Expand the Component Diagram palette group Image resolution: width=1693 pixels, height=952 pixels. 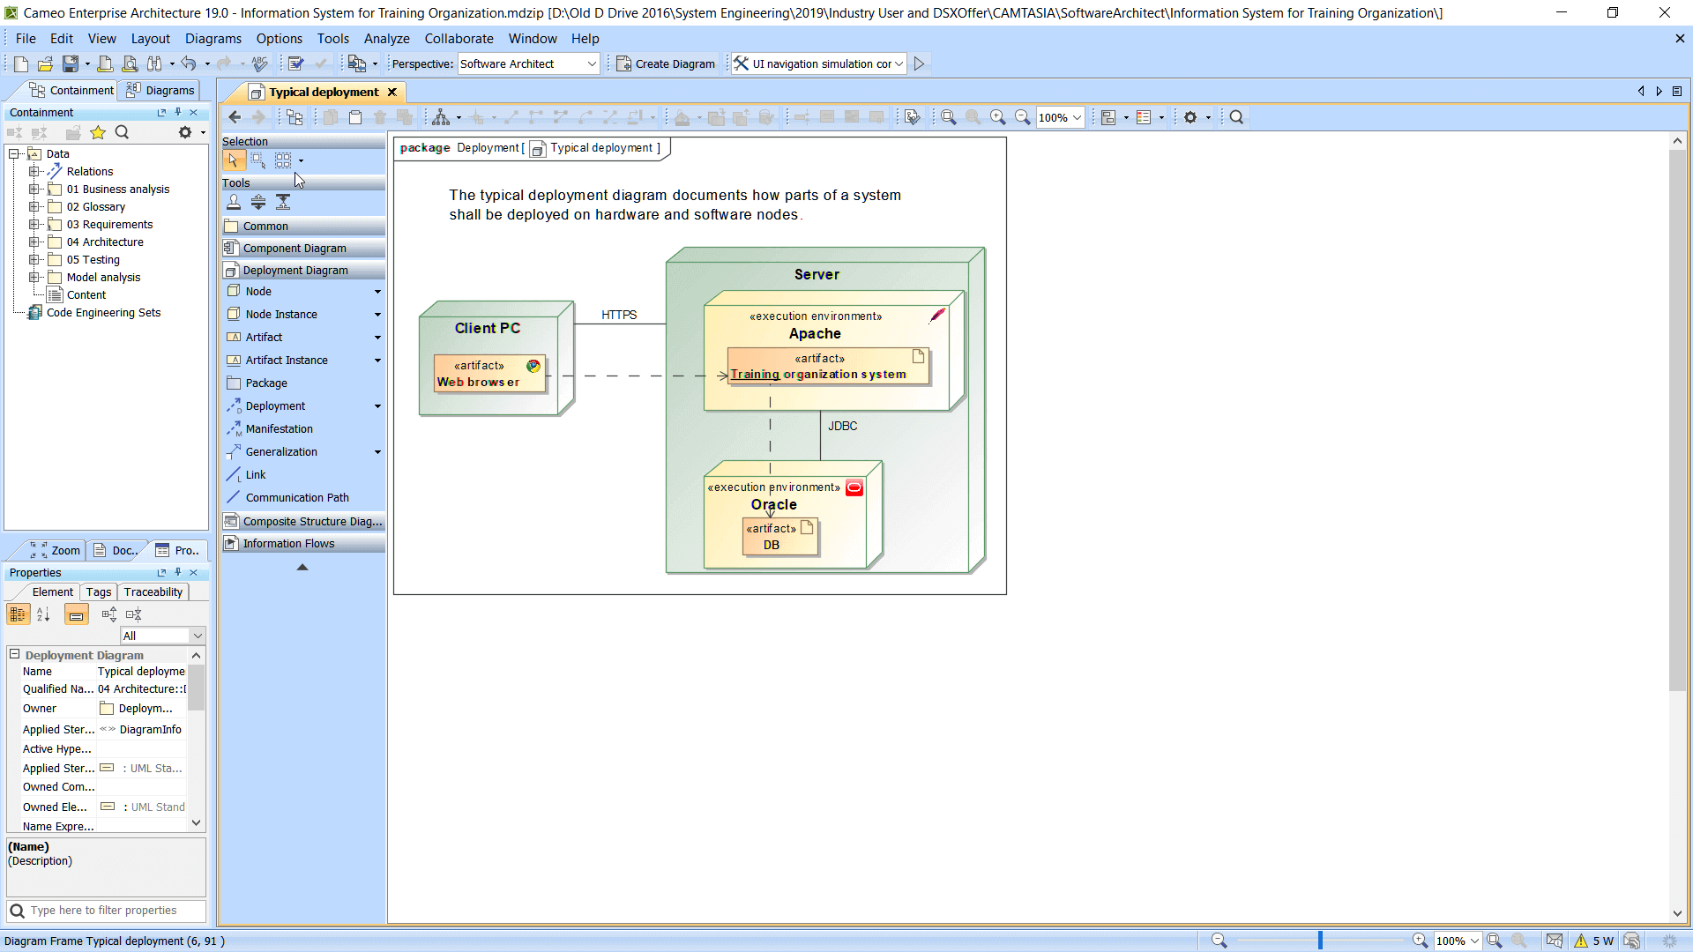(295, 248)
